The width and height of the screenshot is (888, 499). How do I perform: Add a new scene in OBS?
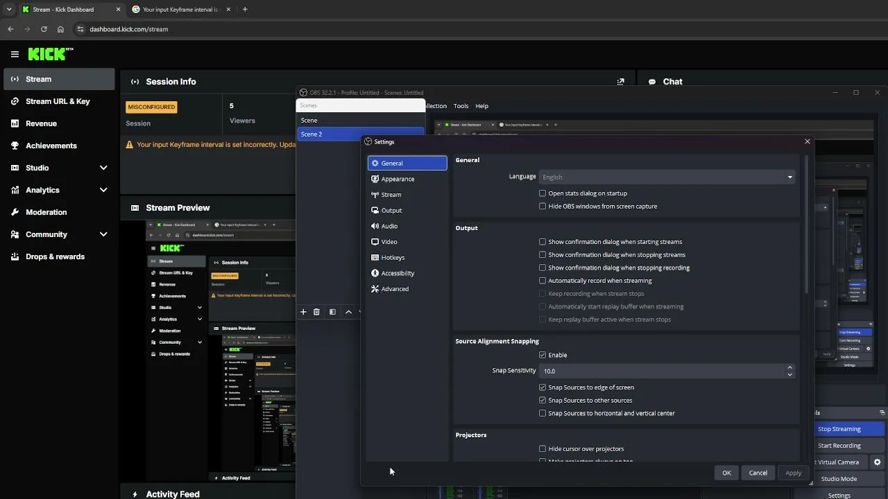click(x=303, y=312)
